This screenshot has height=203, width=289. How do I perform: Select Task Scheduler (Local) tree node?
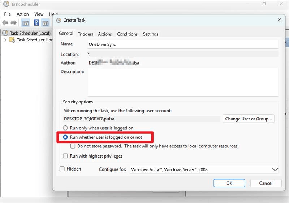coord(30,33)
